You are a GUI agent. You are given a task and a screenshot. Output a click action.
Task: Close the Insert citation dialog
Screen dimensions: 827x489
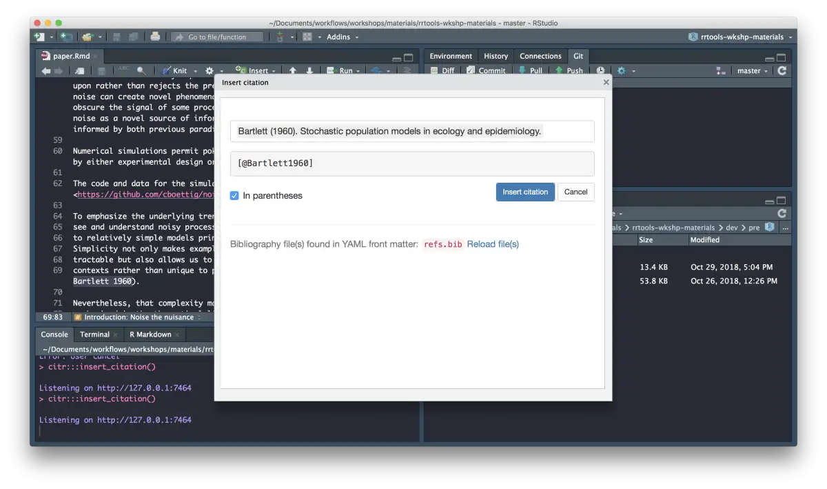pyautogui.click(x=606, y=82)
